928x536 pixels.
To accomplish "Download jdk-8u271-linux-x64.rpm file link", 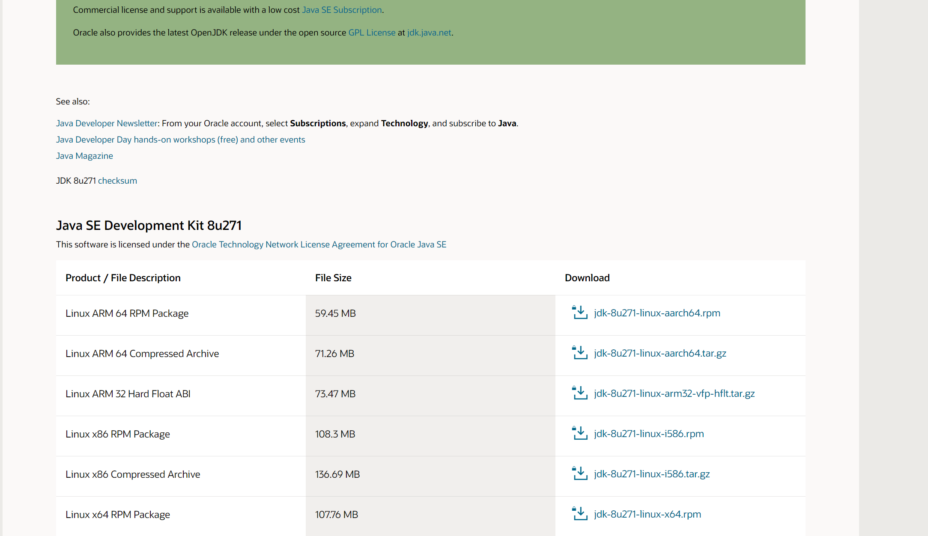I will point(648,514).
